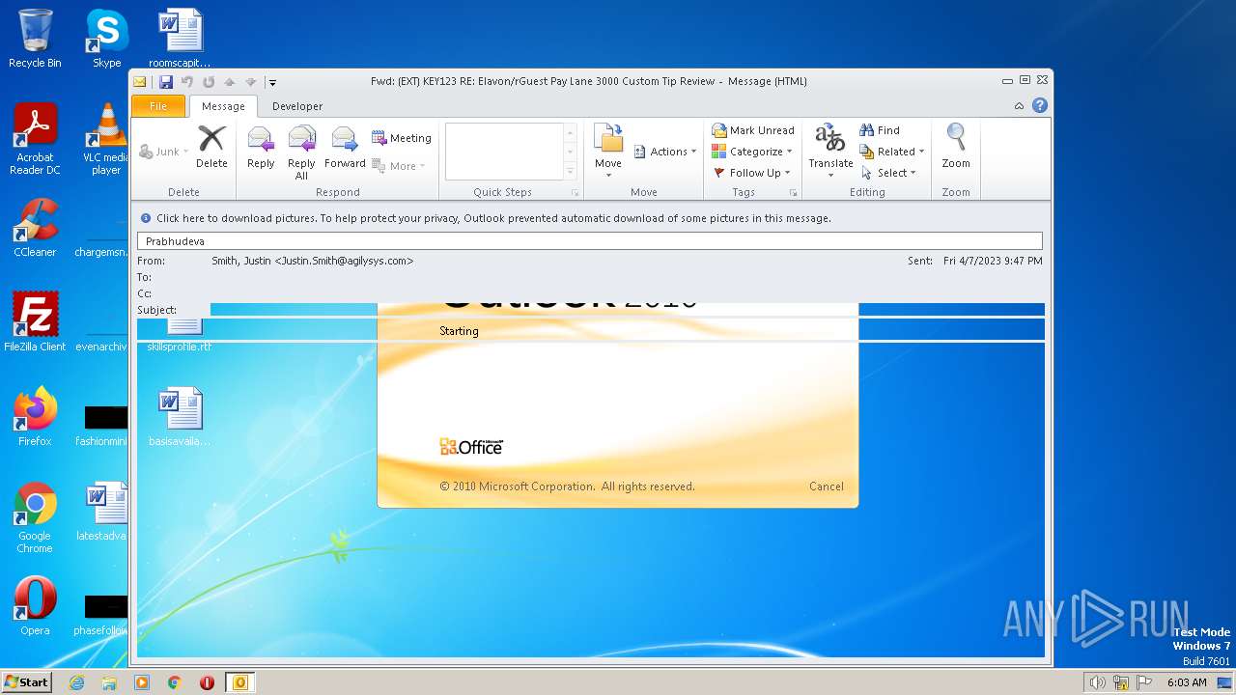Launch VLC media player shortcut
1236x695 pixels.
point(106,139)
